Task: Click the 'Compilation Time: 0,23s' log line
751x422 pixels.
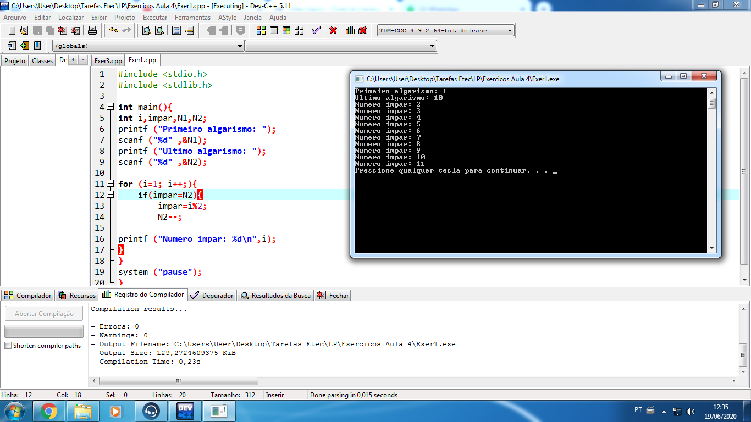Action: point(146,362)
